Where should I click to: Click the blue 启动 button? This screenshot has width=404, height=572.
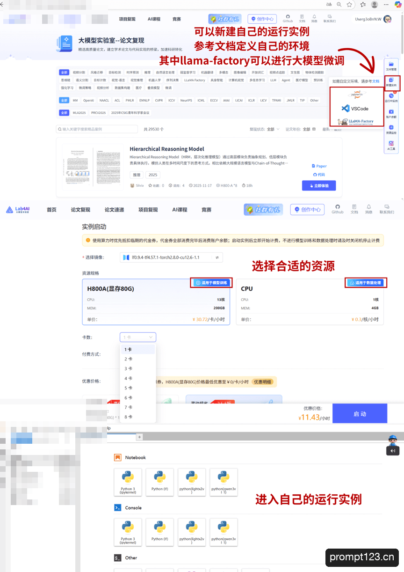(x=360, y=414)
